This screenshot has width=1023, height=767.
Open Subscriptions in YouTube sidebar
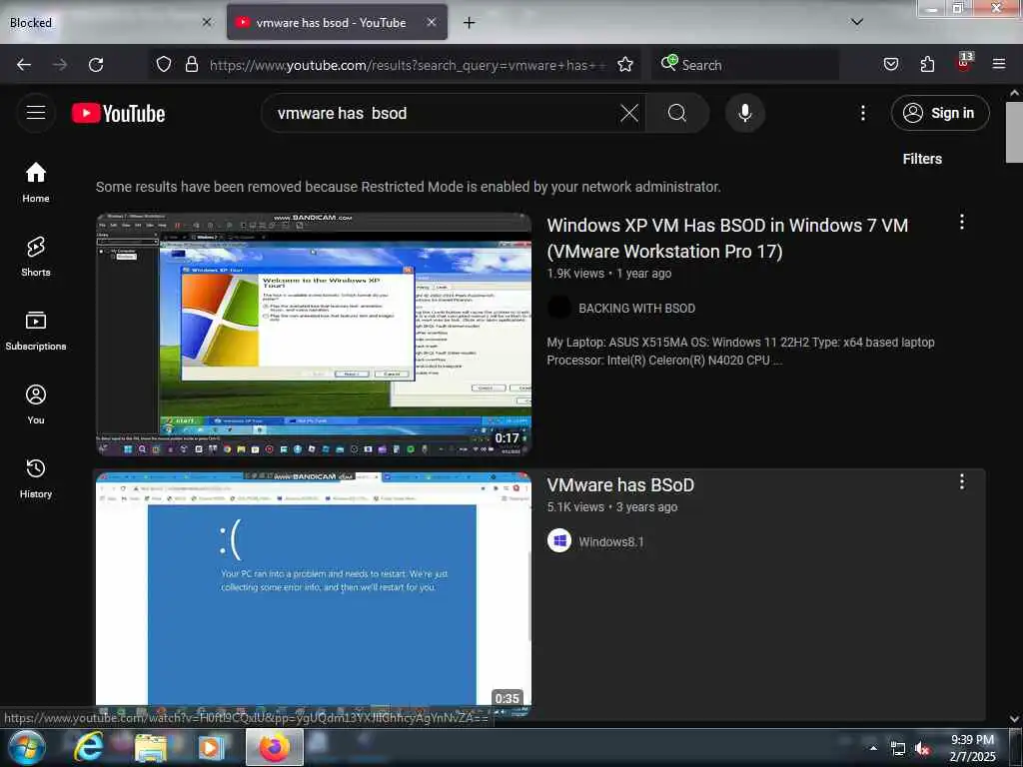pos(36,331)
